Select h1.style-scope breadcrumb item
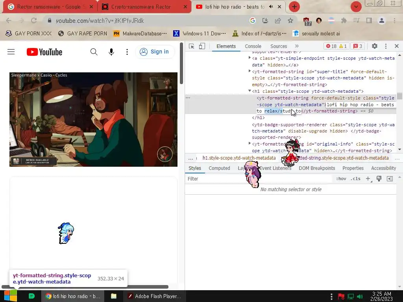 coord(239,158)
